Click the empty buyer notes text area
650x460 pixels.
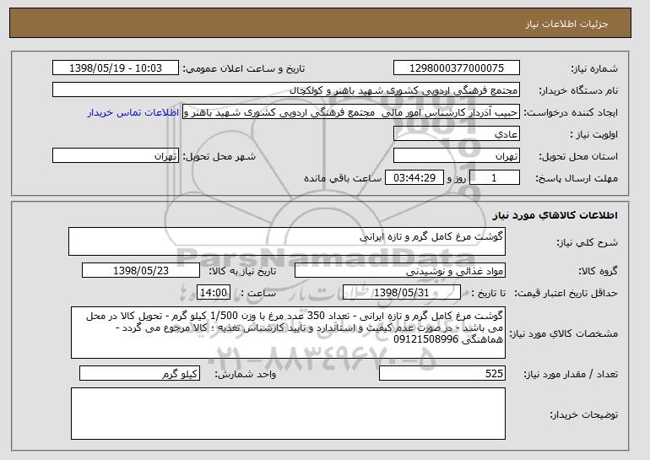pyautogui.click(x=288, y=414)
